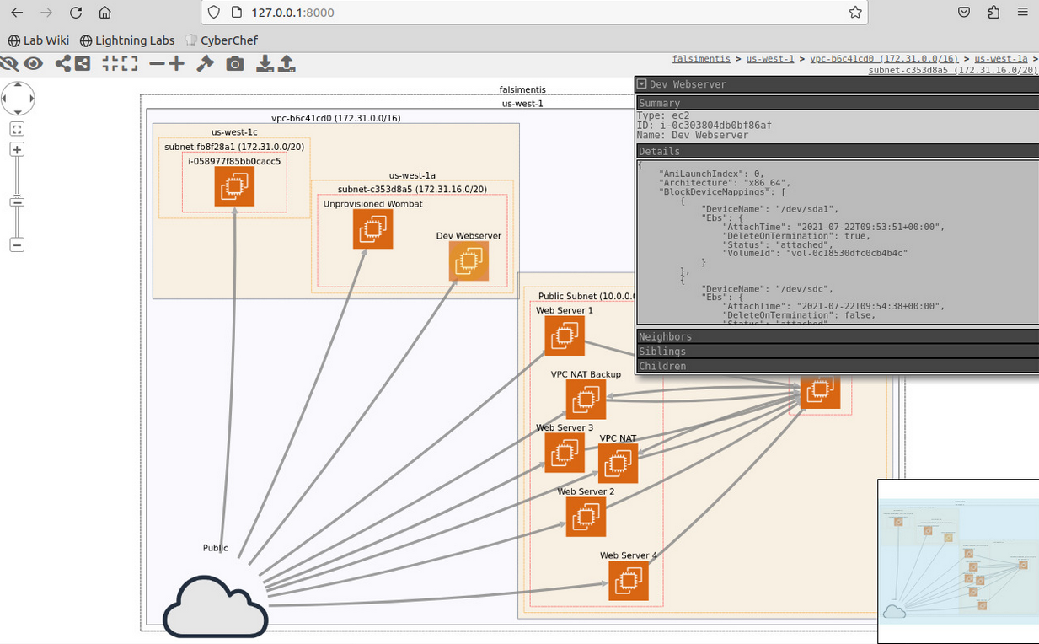Click the minimap overview thumbnail
This screenshot has height=644, width=1039.
pos(958,561)
